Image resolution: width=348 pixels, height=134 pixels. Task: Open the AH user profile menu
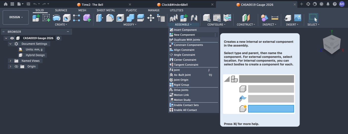point(342,4)
